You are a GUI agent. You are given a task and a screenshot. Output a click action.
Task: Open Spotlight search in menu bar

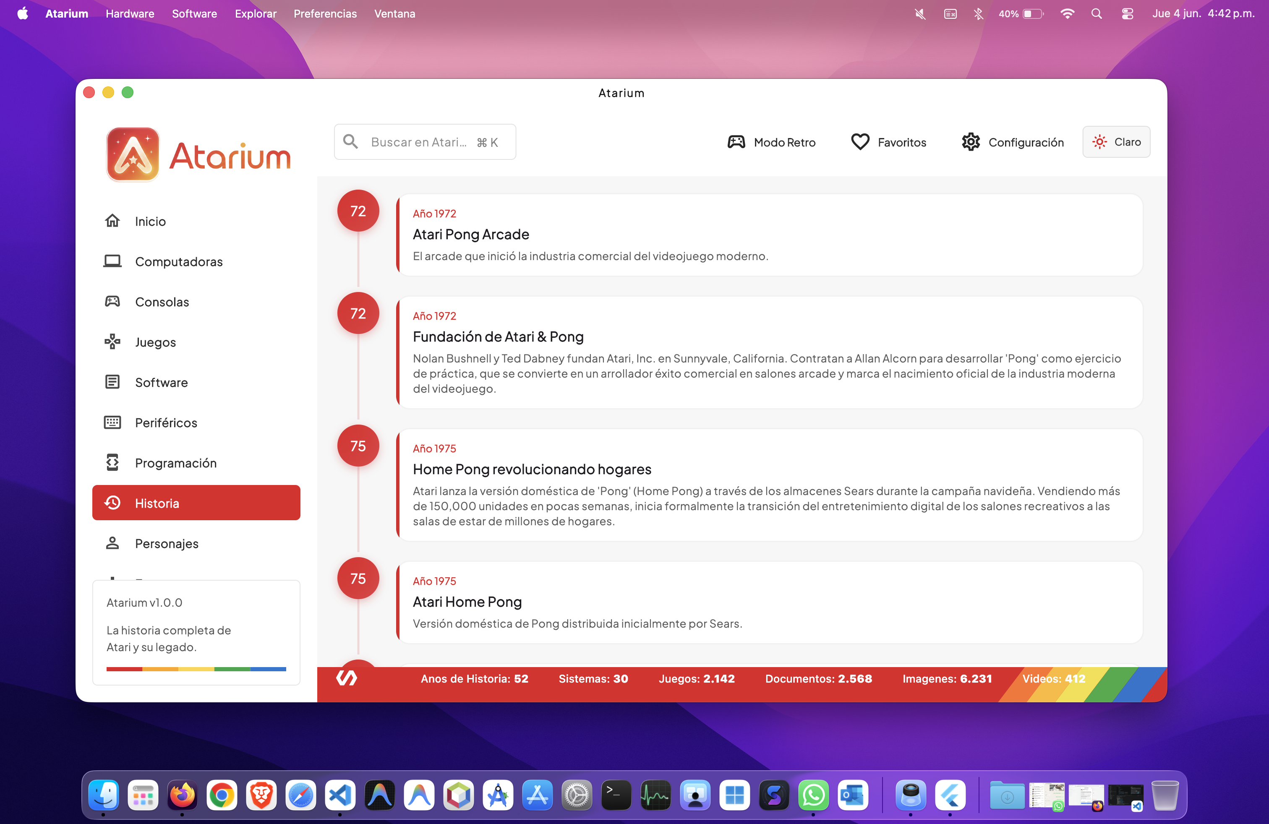click(x=1096, y=13)
